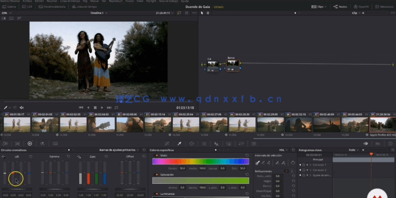Expand the Corrector 1 keyframe row

tap(310, 165)
